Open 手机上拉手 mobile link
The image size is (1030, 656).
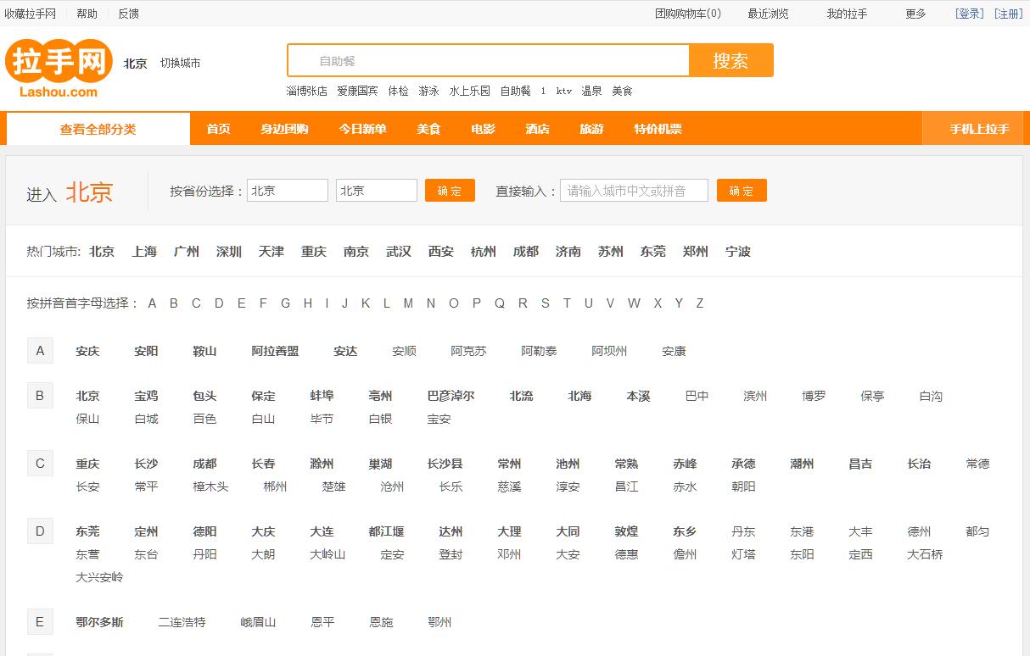[979, 129]
